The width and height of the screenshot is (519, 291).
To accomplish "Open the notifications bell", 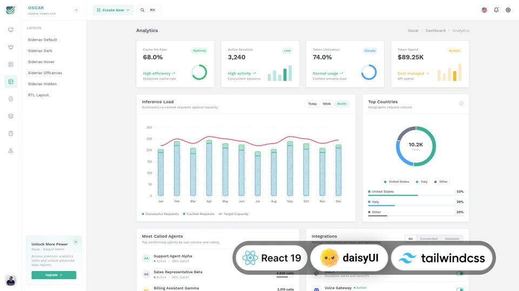I will (x=496, y=10).
